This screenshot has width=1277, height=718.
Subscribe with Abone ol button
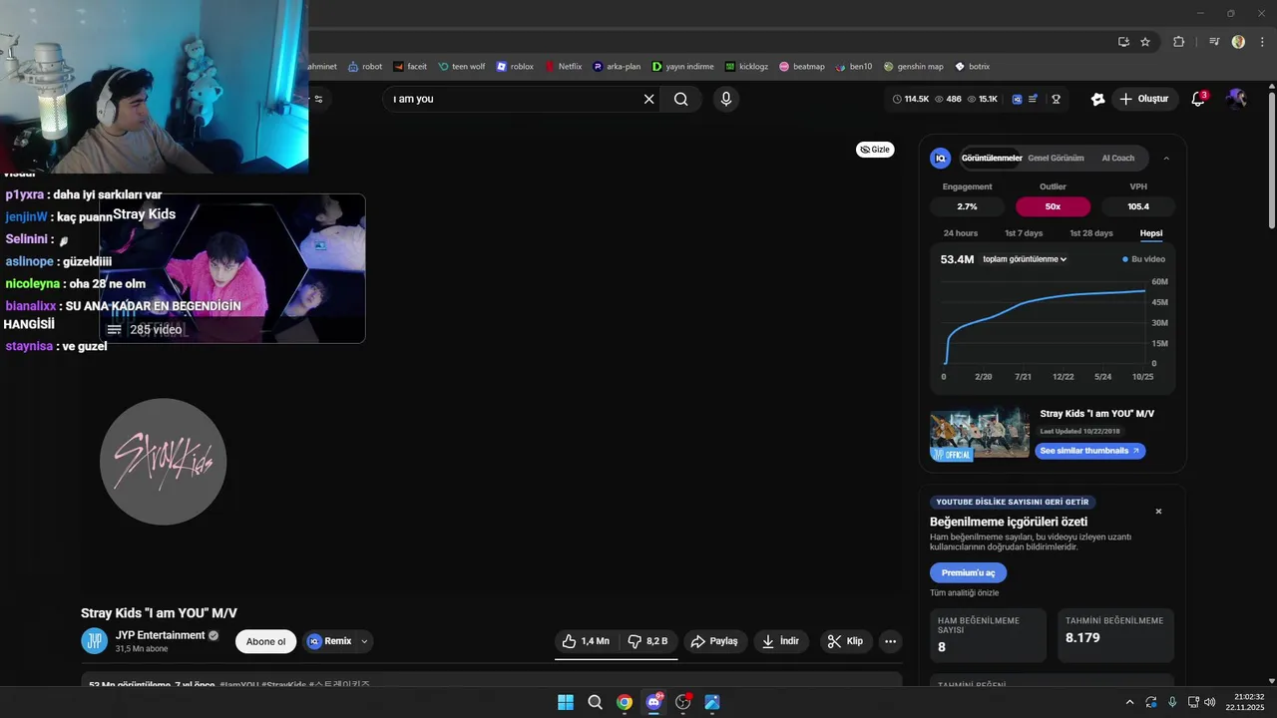[x=266, y=641]
